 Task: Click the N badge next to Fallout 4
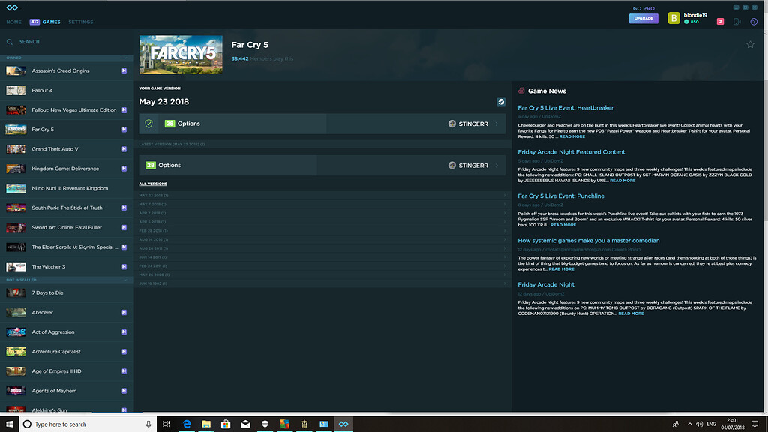(124, 90)
